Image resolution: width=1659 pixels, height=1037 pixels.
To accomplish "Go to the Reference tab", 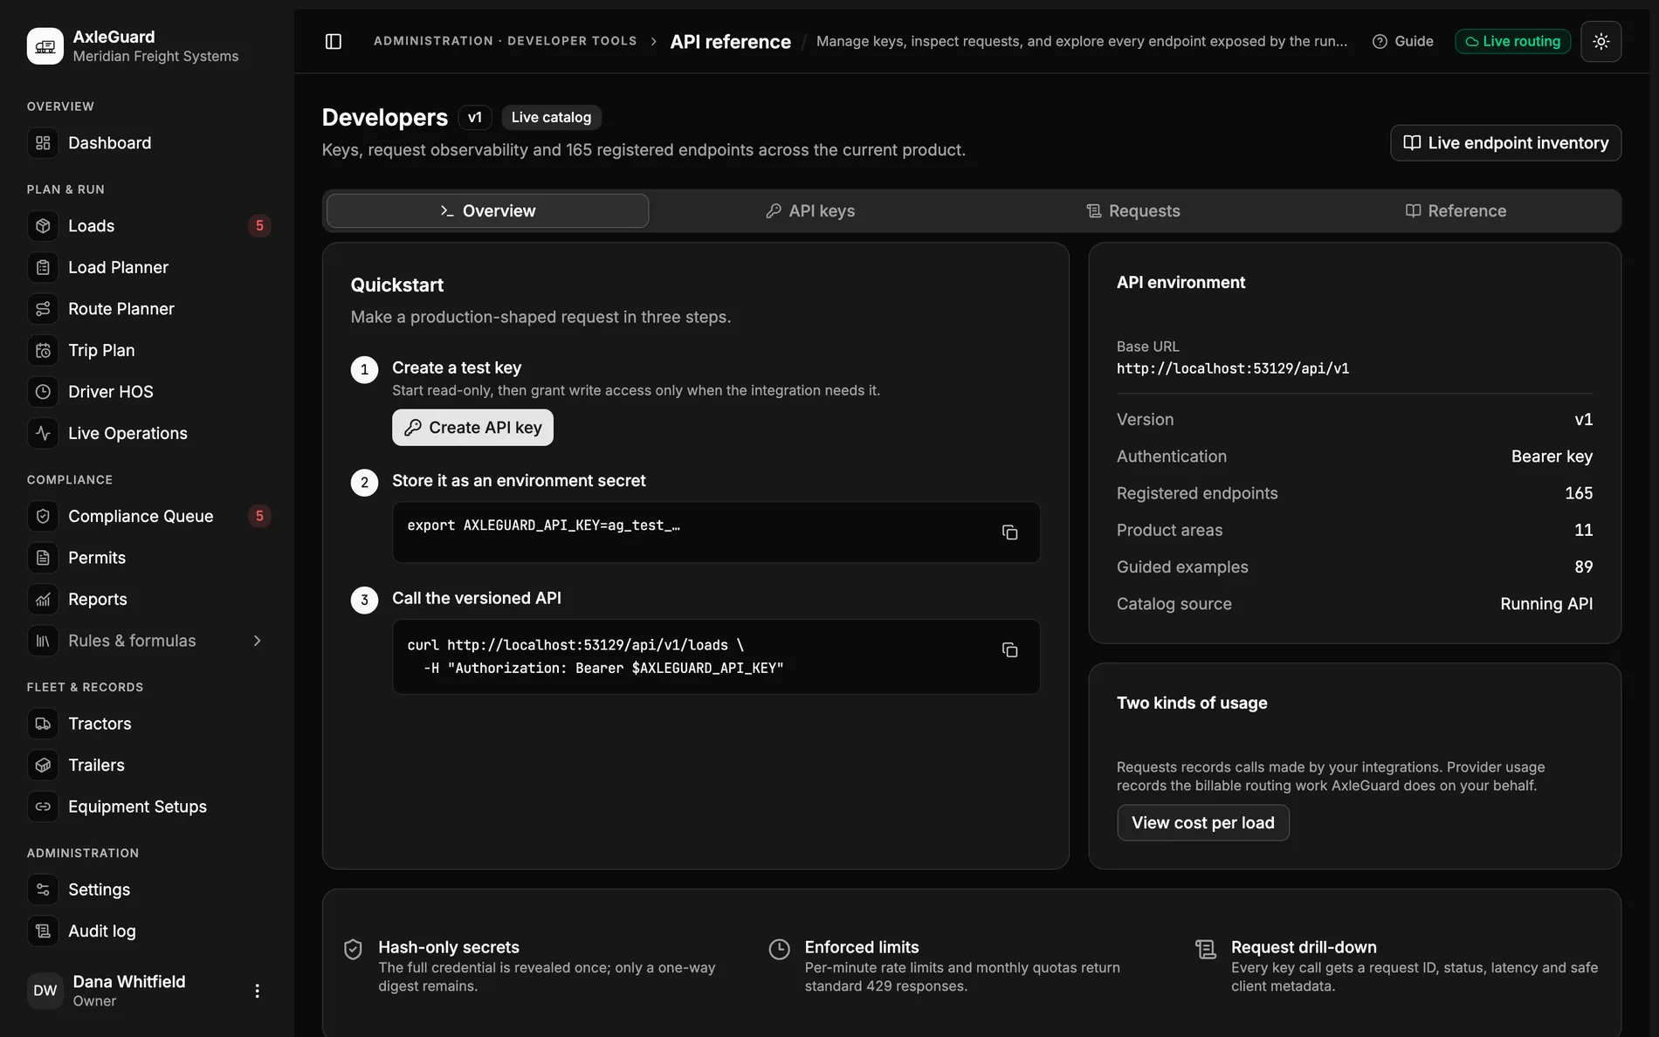I will [x=1456, y=210].
